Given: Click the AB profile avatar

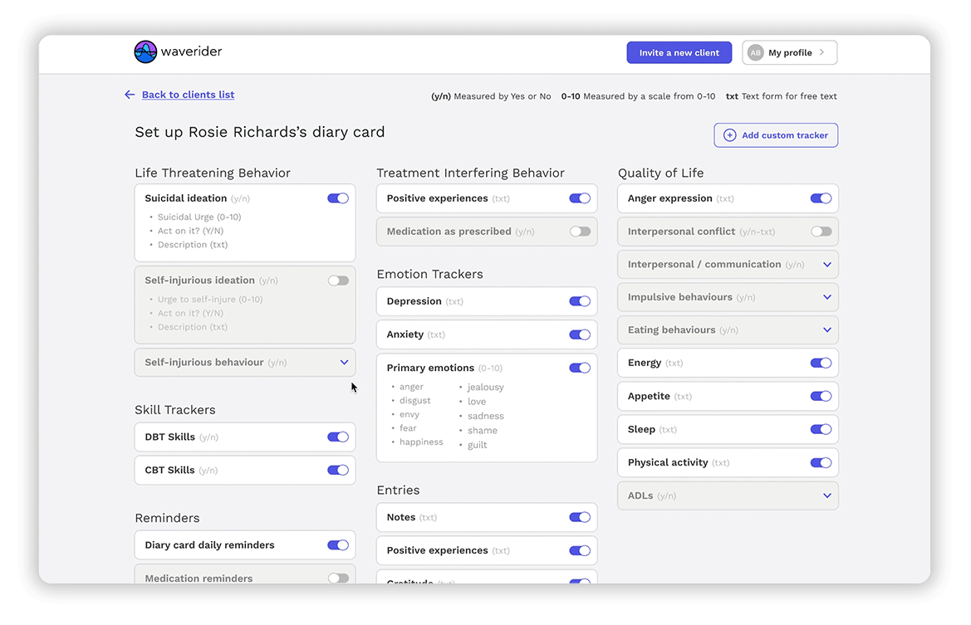Looking at the screenshot, I should (756, 52).
